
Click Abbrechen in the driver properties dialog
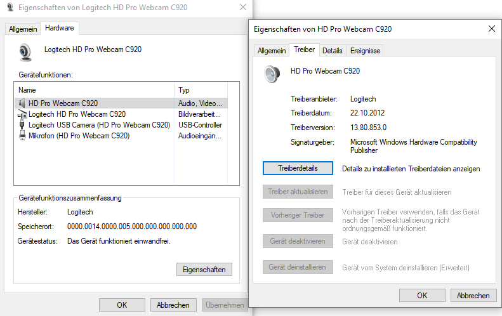473,295
